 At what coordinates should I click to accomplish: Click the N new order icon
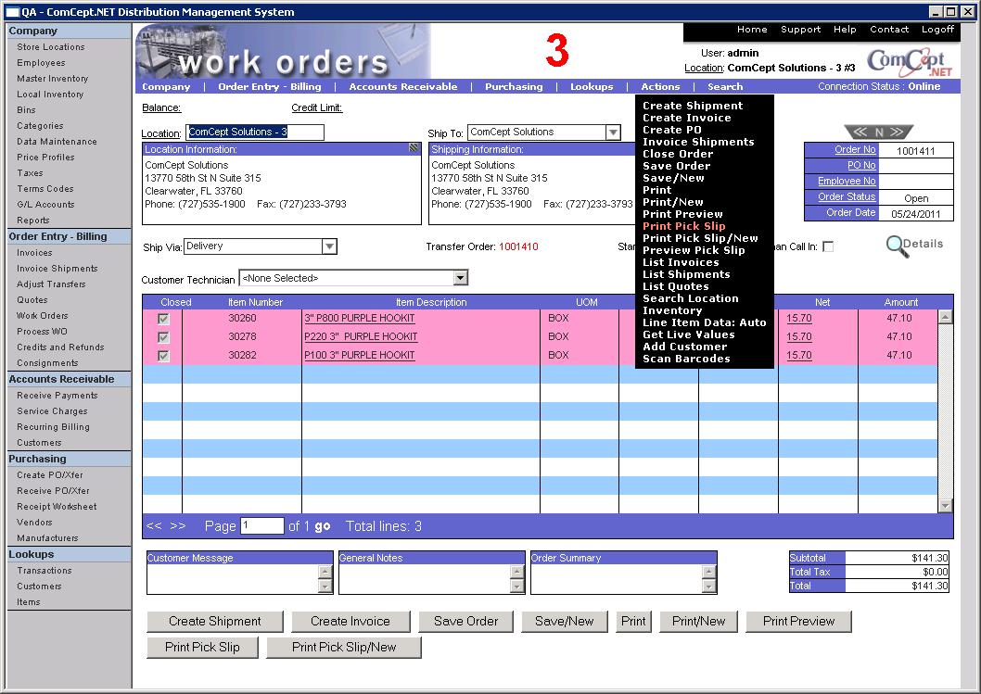click(878, 132)
